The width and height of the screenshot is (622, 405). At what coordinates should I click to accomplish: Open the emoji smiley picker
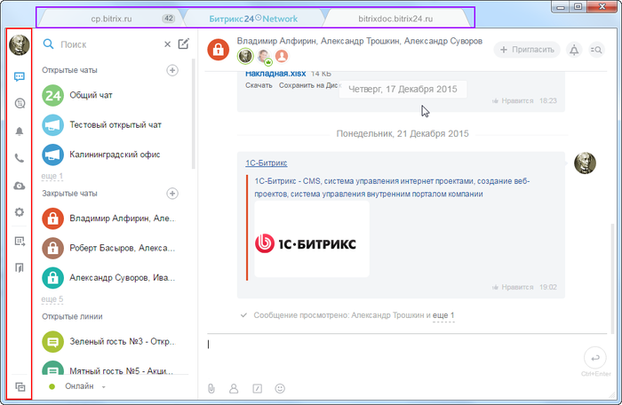click(280, 388)
